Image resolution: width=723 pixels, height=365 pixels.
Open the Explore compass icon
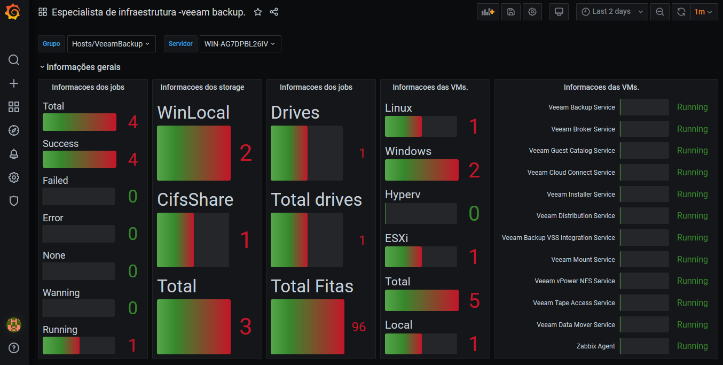[x=14, y=130]
